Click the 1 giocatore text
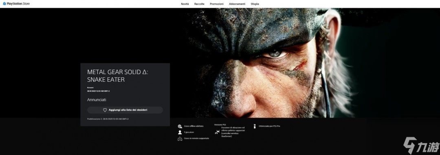Image resolution: width=440 pixels, height=155 pixels. 189,132
